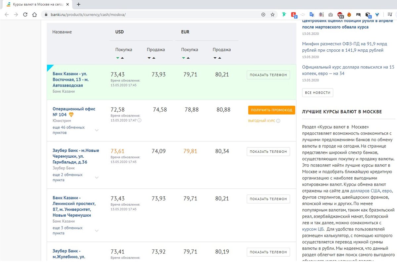Click info icon next to 13.05.2020 17:47
The image size is (397, 262).
coord(139,120)
